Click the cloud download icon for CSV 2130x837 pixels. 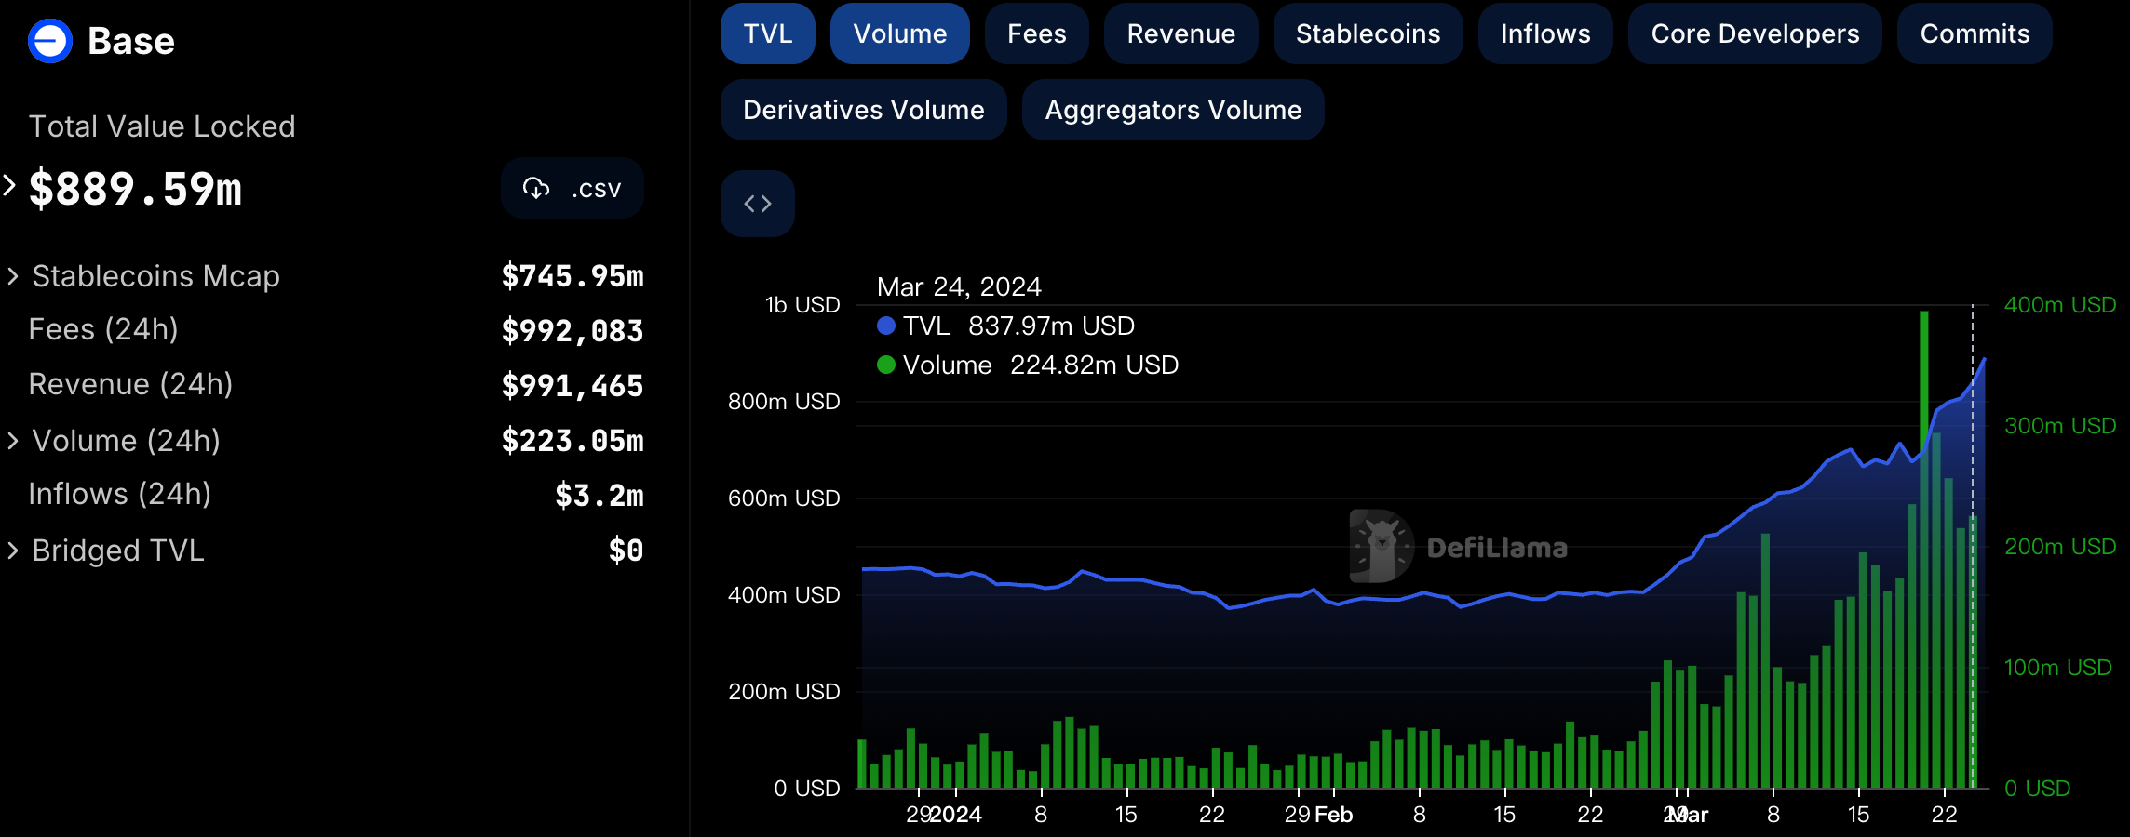click(x=536, y=189)
